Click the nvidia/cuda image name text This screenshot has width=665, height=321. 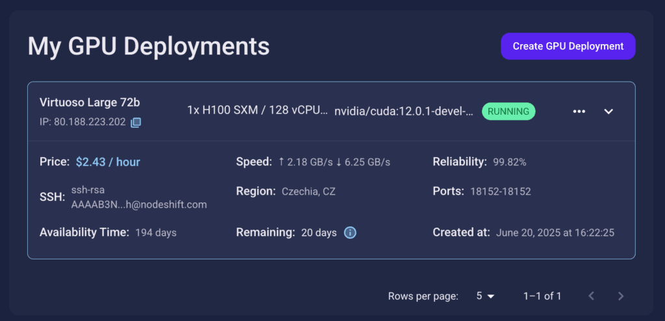point(403,112)
